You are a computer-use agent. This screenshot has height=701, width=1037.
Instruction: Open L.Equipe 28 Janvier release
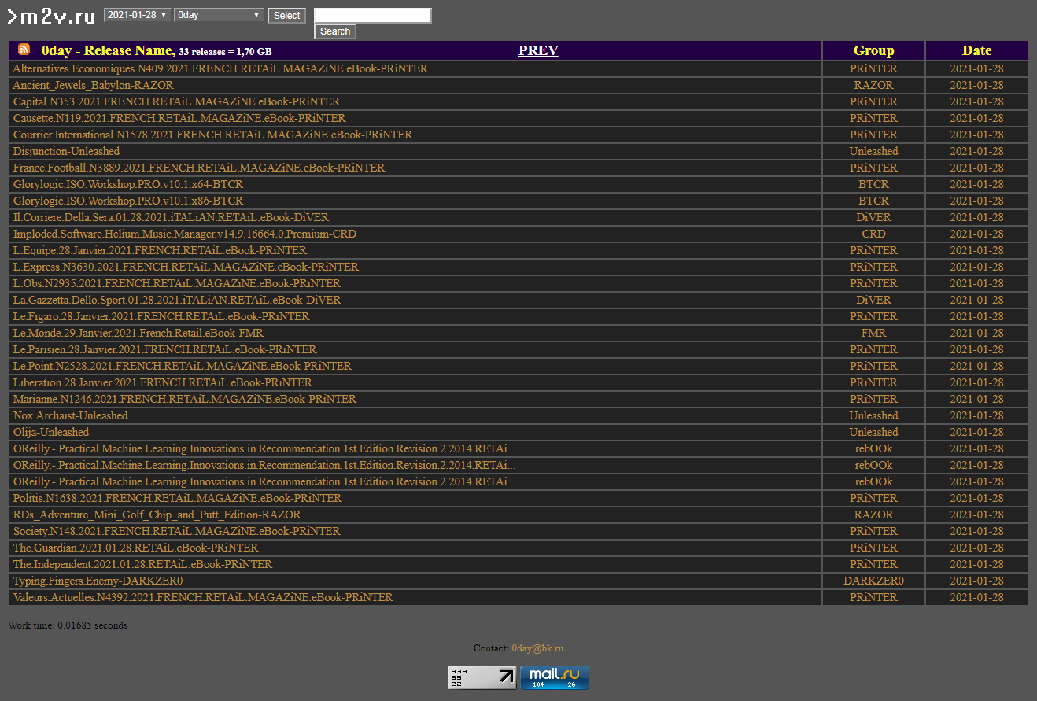click(160, 250)
